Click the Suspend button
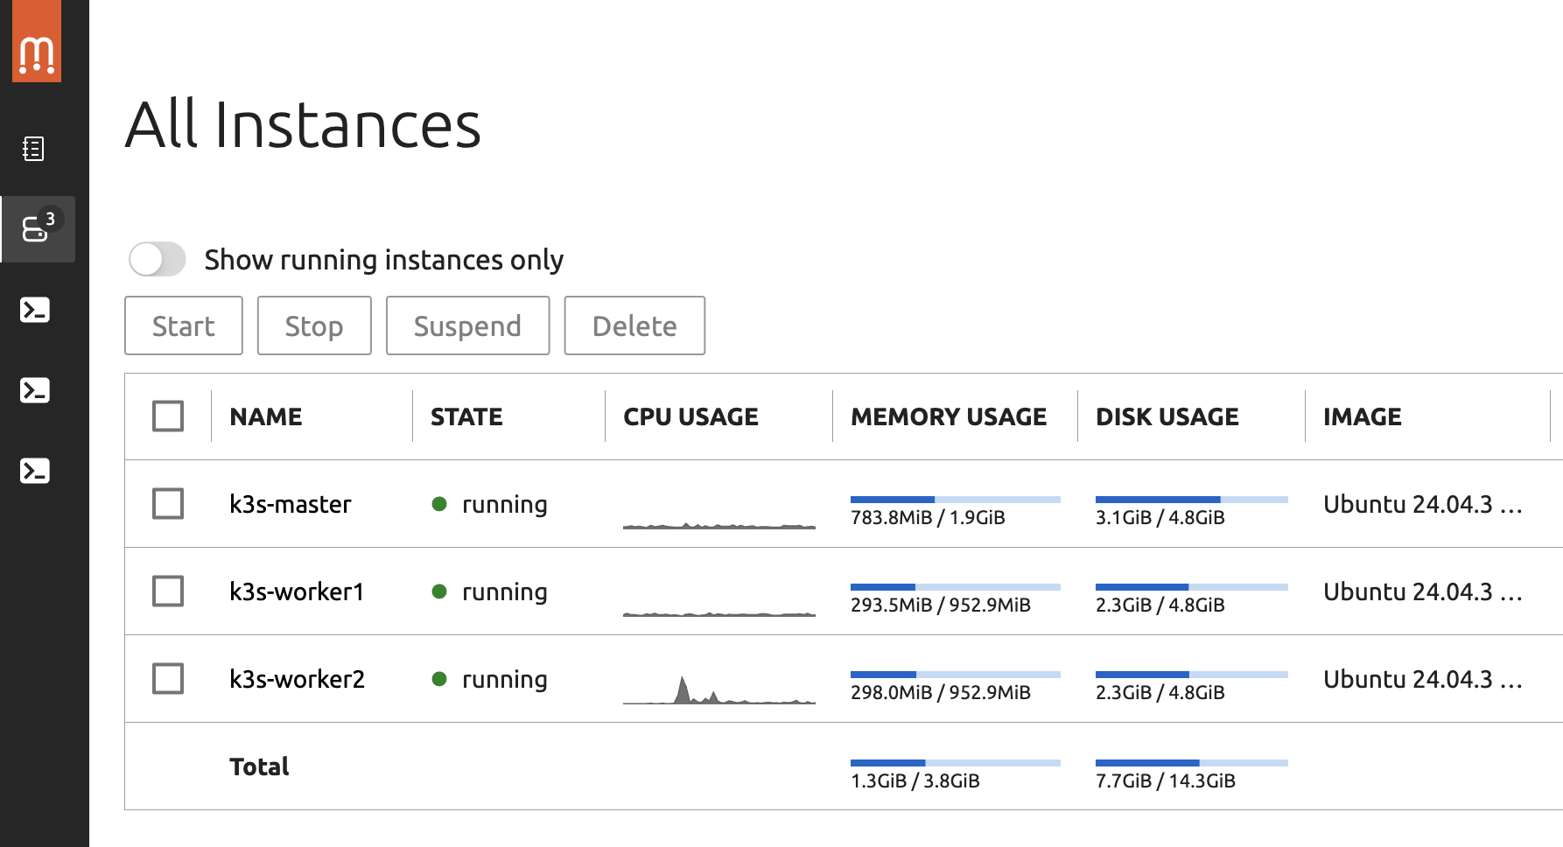 coord(467,325)
